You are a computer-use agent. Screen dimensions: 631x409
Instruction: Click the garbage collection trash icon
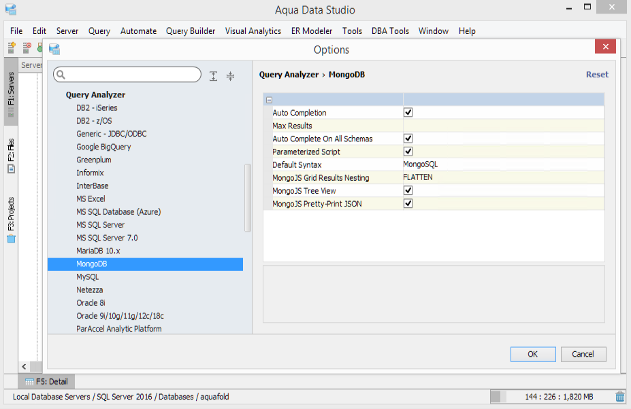620,397
